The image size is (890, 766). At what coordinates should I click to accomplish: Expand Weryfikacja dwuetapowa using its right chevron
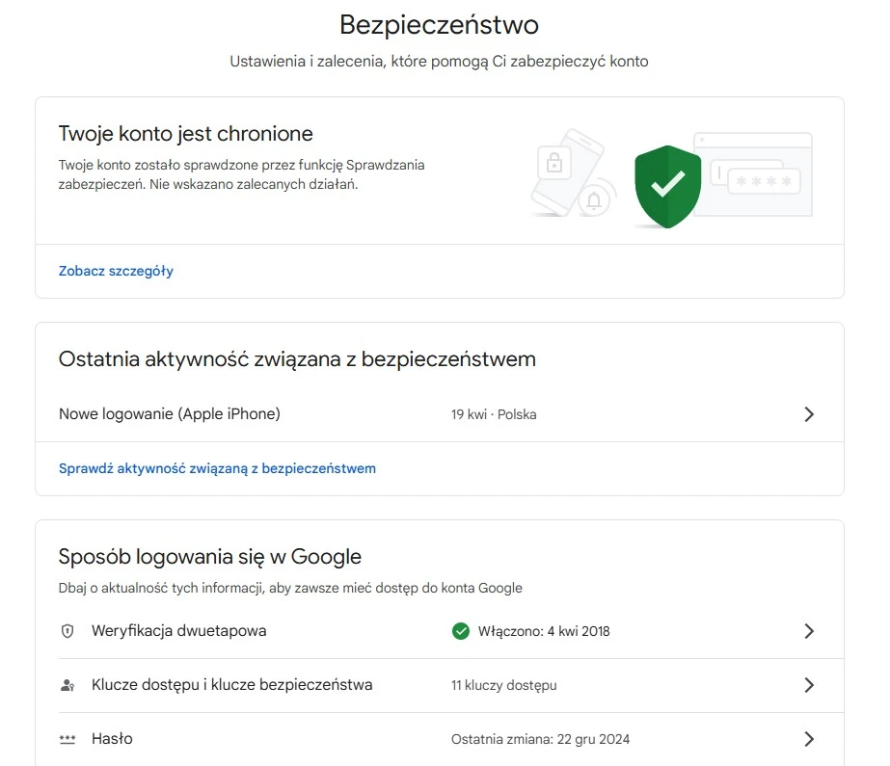(809, 631)
